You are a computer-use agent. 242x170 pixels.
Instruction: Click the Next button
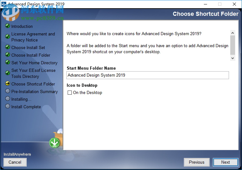point(225,162)
